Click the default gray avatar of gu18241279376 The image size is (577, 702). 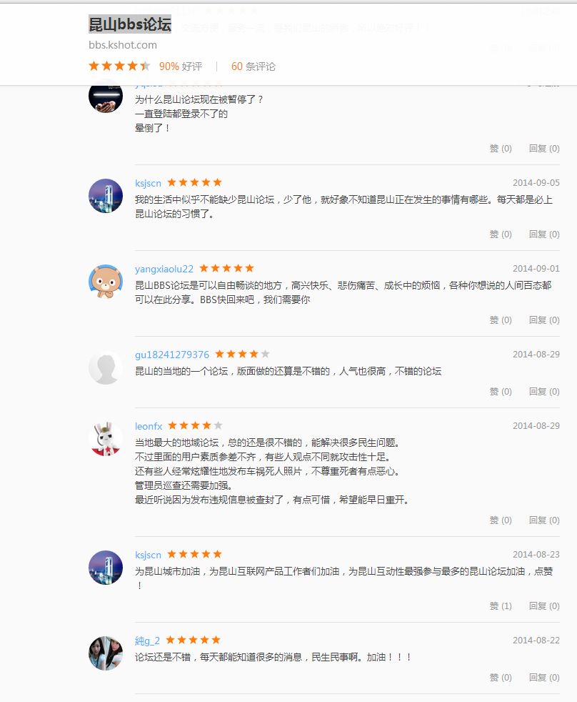pyautogui.click(x=106, y=367)
